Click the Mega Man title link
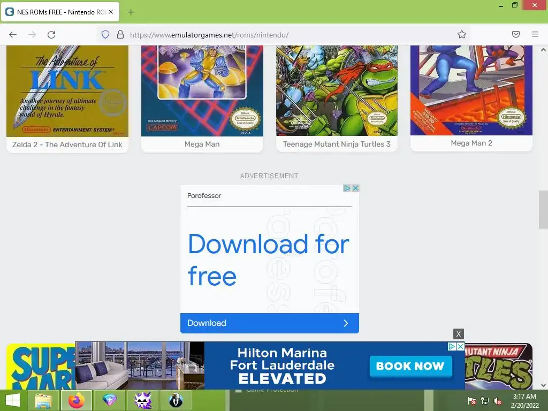548x411 pixels. [202, 144]
